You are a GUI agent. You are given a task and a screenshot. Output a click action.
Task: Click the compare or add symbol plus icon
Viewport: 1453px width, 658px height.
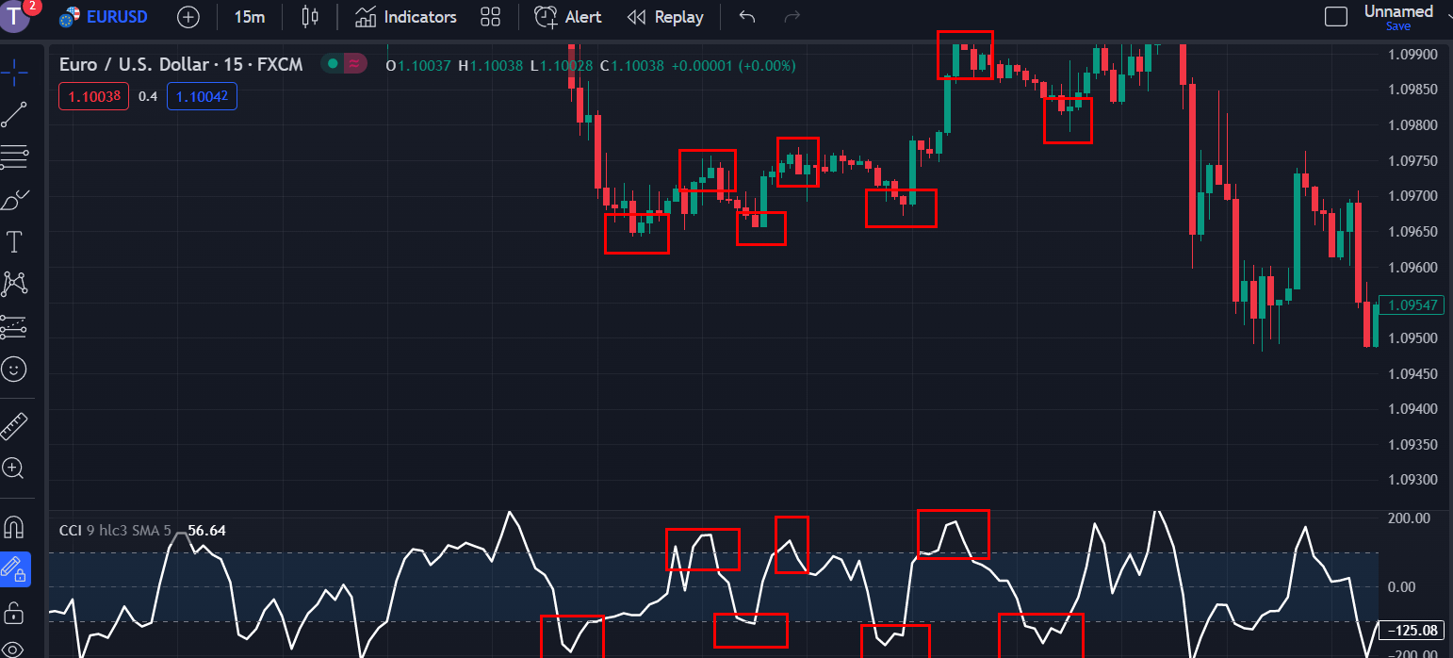(x=188, y=17)
